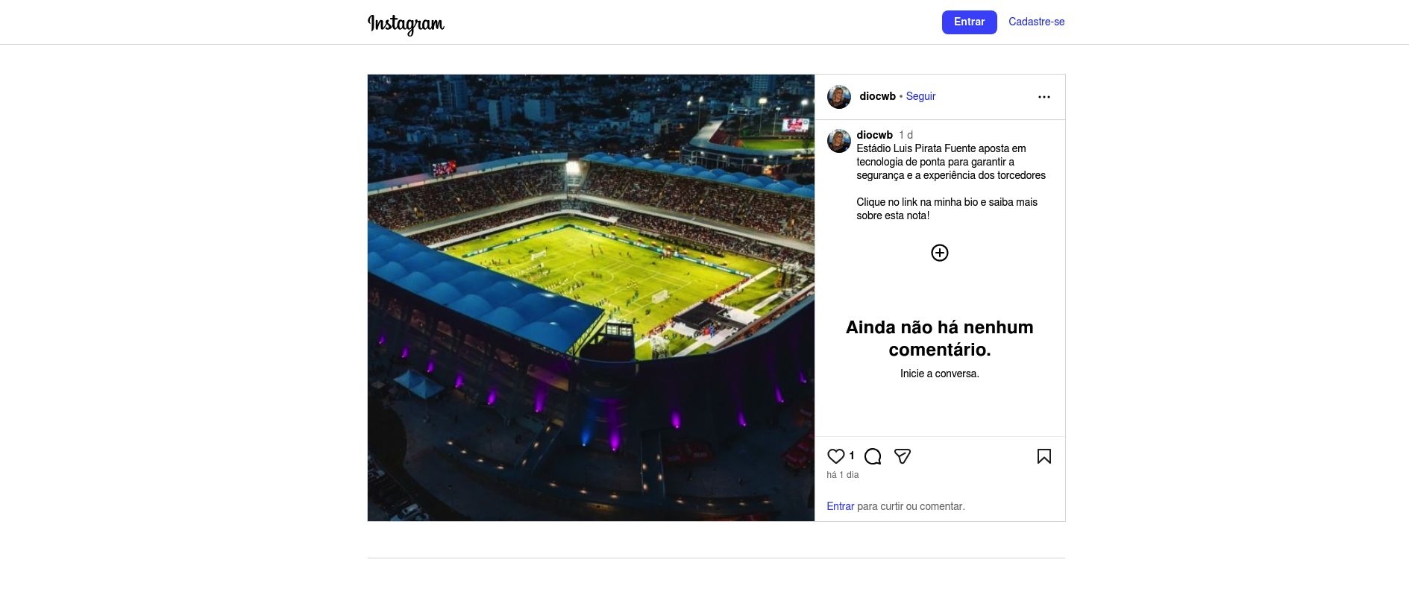Click the diocwb avatar beside the caption
Image resolution: width=1409 pixels, height=589 pixels.
839,141
